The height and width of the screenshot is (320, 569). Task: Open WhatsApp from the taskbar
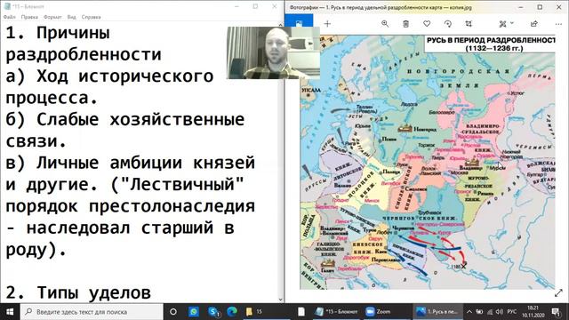coord(194,312)
